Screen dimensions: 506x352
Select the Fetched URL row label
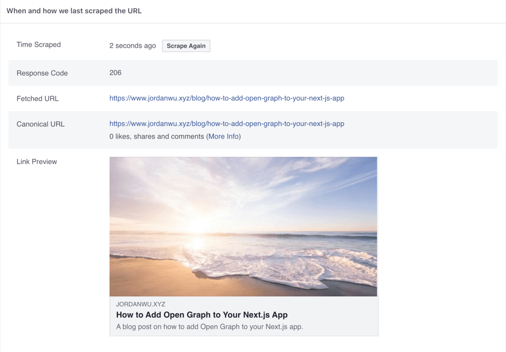coord(37,99)
